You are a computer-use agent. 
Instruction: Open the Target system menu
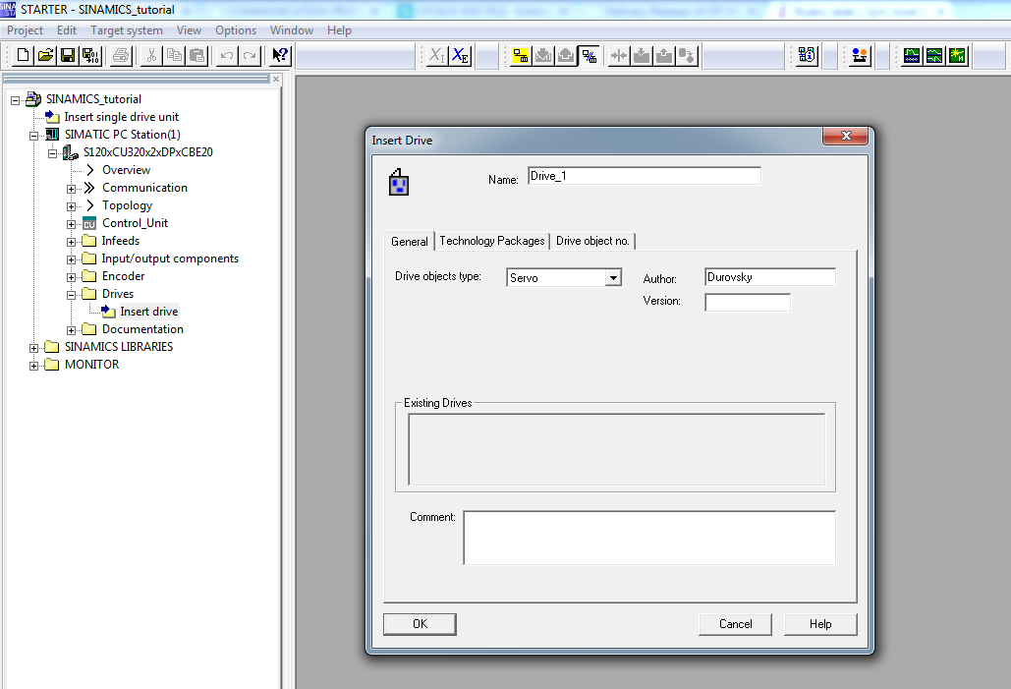pyautogui.click(x=127, y=30)
